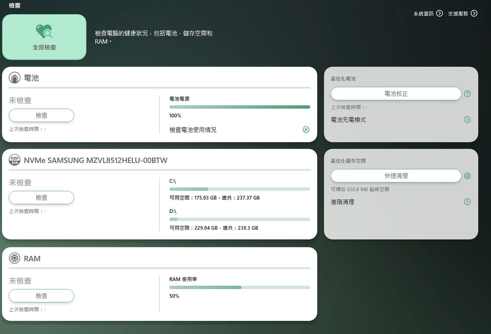Click the 檢查 page title
491x334 pixels.
click(15, 5)
